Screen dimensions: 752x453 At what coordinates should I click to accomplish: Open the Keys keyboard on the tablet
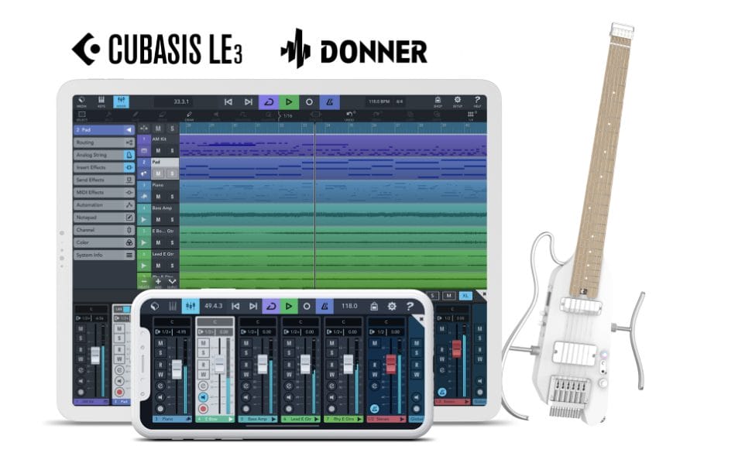pos(101,102)
